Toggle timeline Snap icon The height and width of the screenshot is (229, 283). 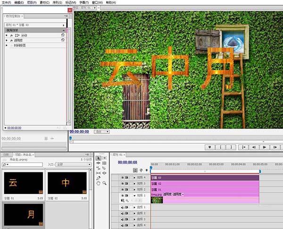click(x=135, y=170)
